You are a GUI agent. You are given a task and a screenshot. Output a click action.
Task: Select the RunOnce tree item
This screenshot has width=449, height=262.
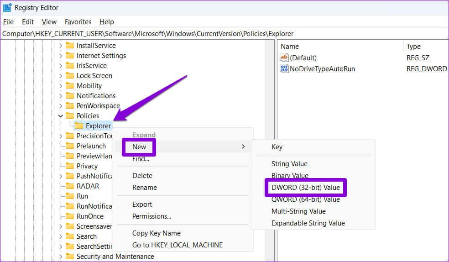90,216
